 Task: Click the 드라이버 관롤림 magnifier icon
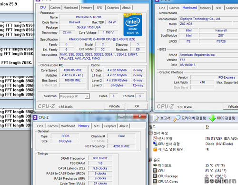177,118
